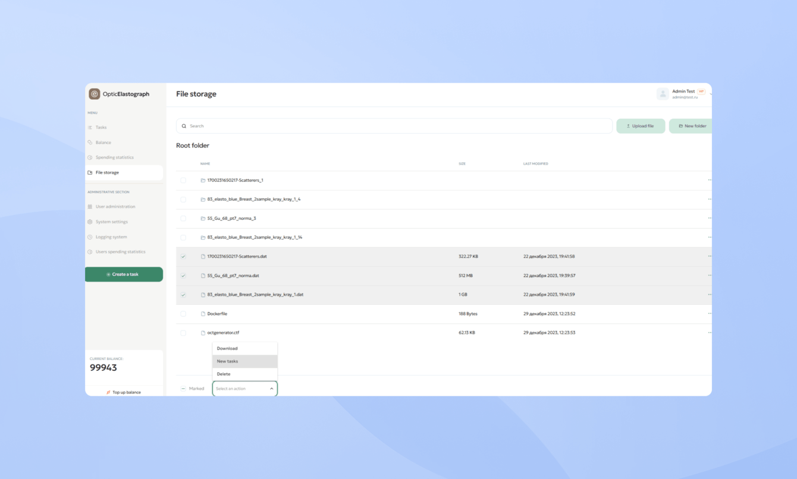This screenshot has height=479, width=797.
Task: Click the User administration sidebar icon
Action: tap(90, 207)
